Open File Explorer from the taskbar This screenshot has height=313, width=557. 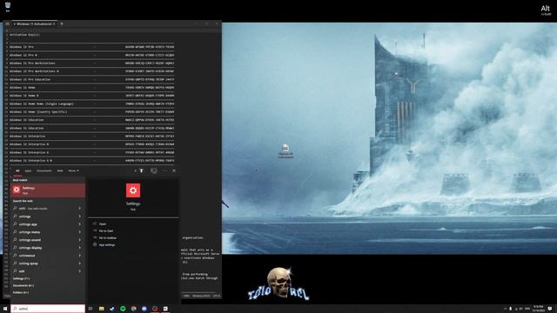(x=101, y=309)
